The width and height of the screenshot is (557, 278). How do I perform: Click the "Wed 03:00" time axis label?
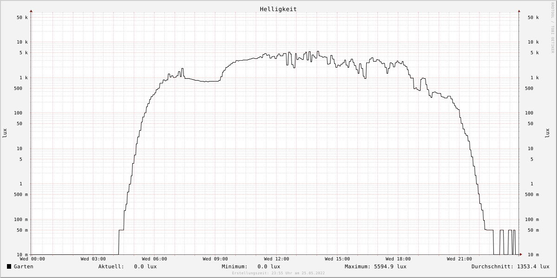pyautogui.click(x=93, y=259)
